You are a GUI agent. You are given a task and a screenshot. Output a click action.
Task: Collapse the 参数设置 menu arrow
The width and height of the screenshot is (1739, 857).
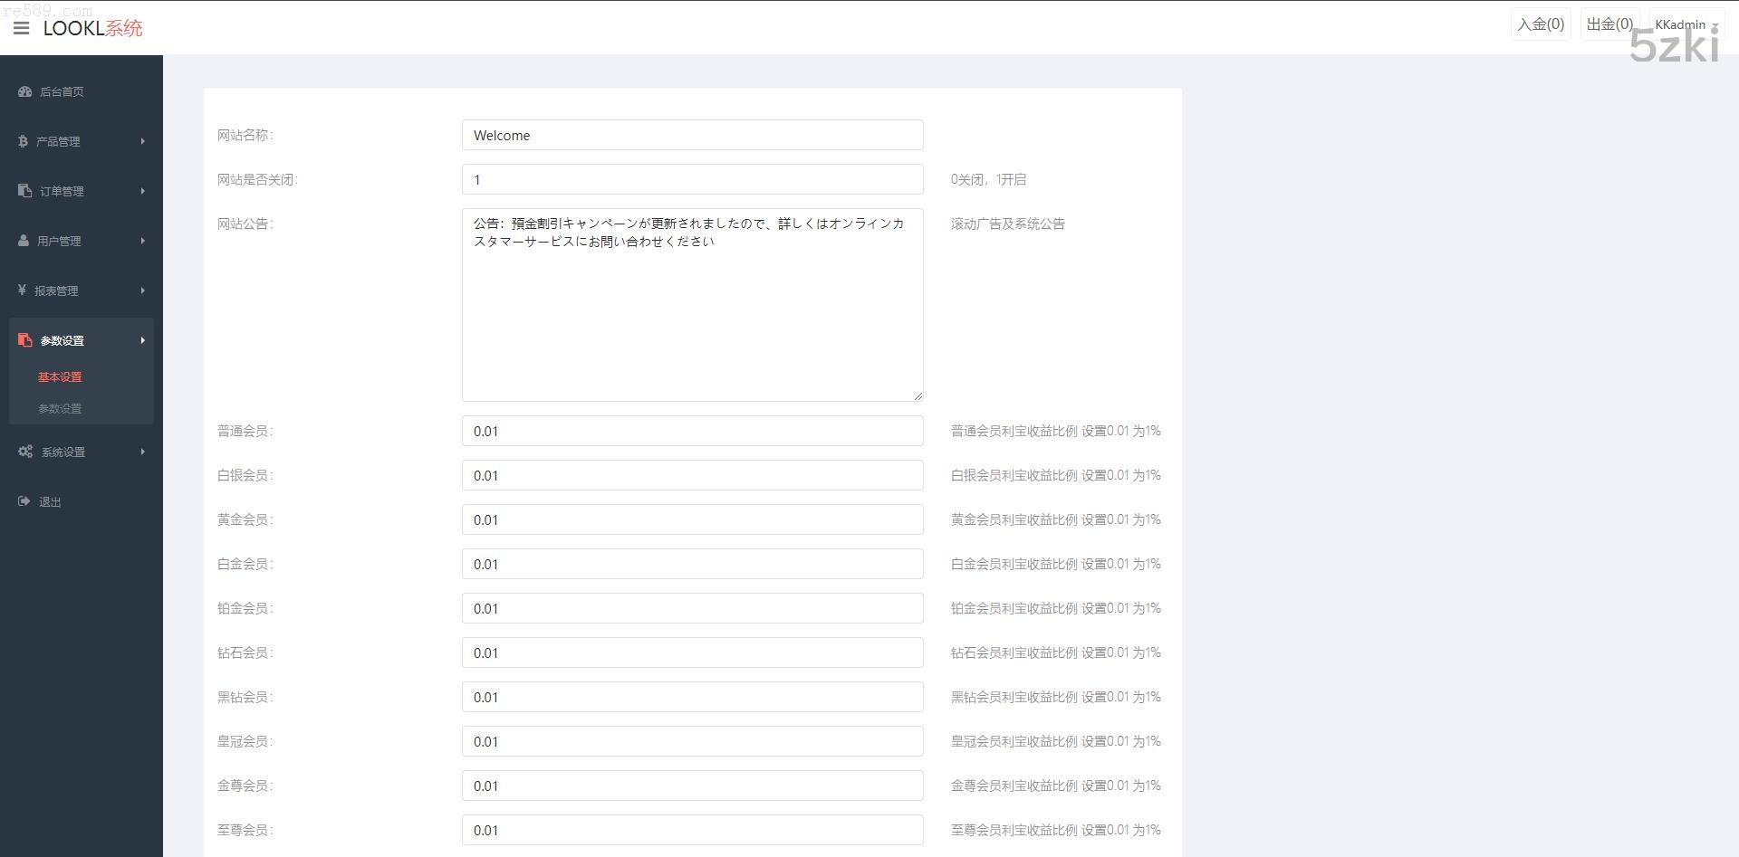pyautogui.click(x=142, y=340)
